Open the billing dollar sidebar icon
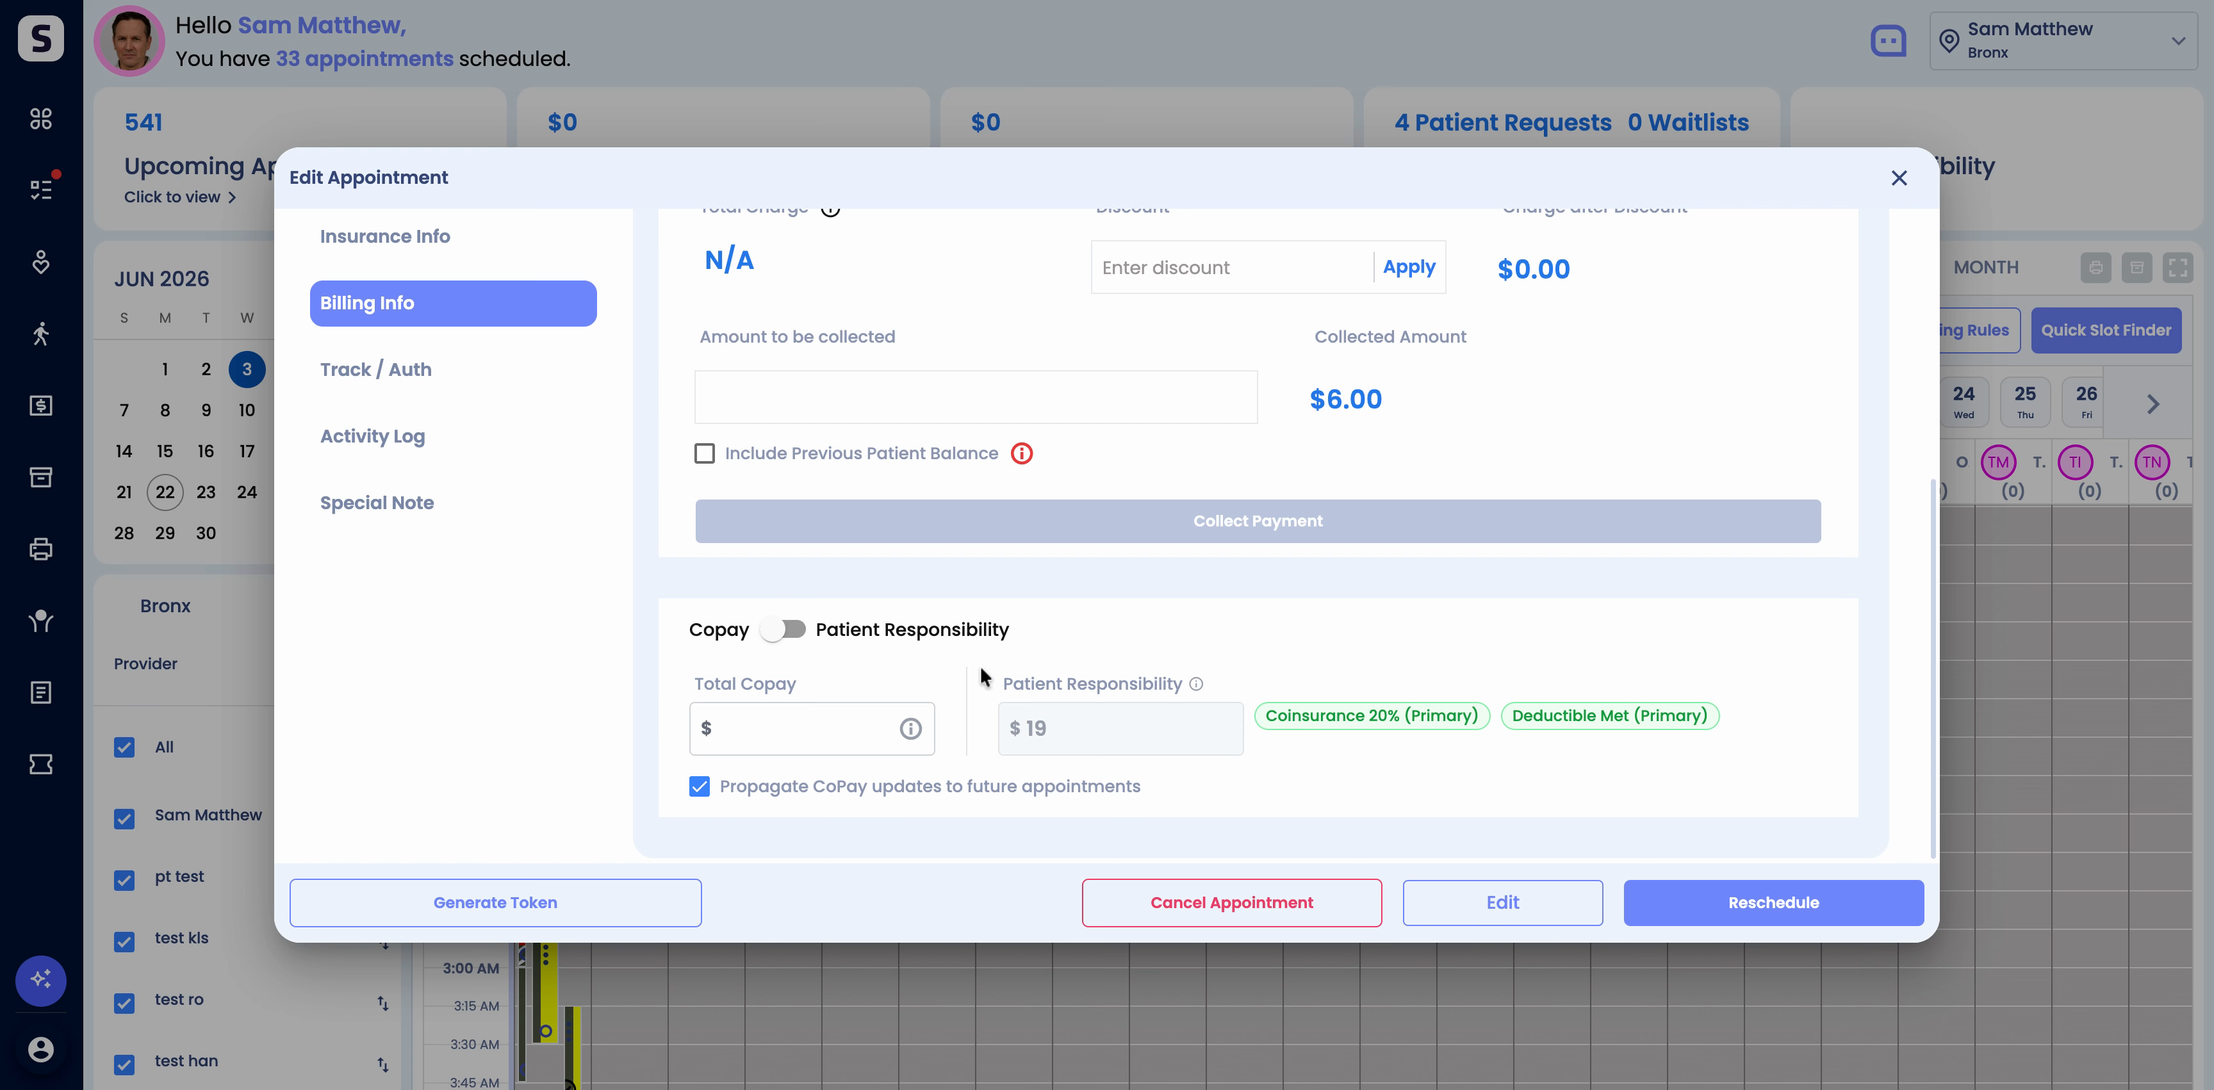The image size is (2214, 1090). (x=40, y=405)
